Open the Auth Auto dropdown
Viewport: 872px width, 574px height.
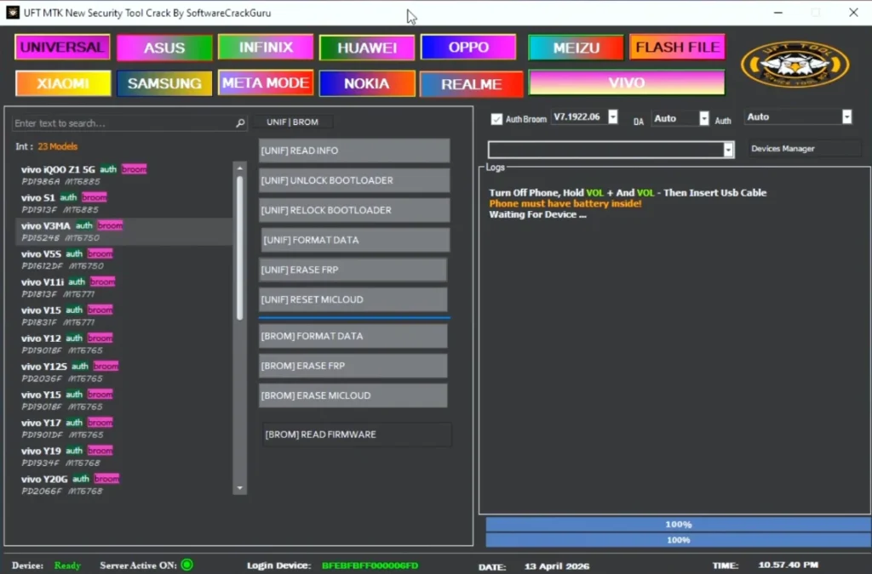click(846, 117)
